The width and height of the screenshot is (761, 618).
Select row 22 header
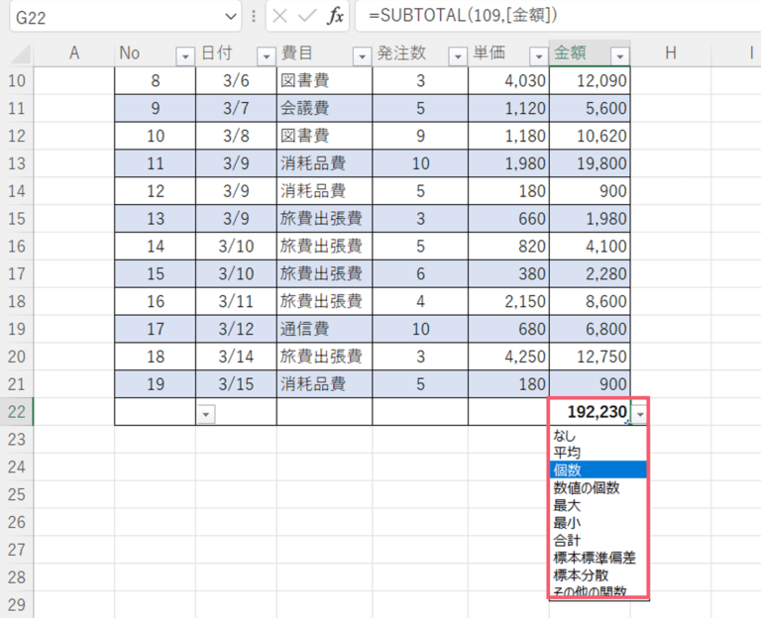[17, 412]
